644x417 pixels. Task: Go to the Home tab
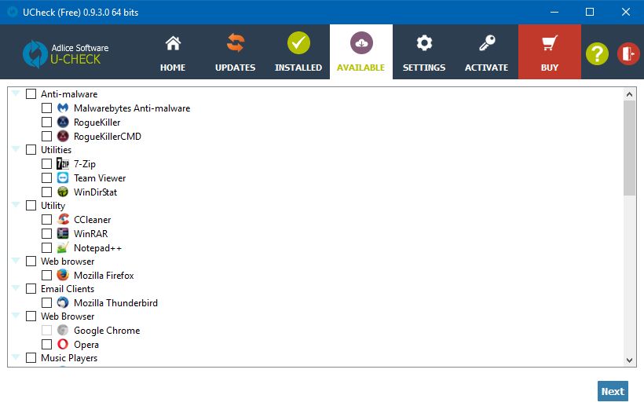pyautogui.click(x=173, y=52)
